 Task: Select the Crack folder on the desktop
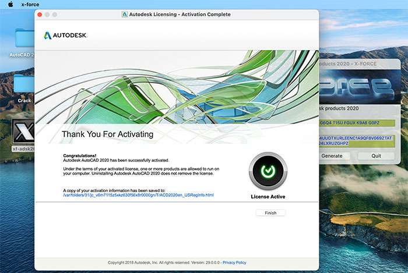point(24,84)
